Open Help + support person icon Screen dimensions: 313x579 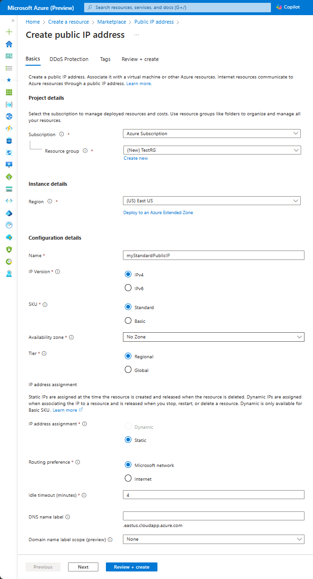coord(9,273)
